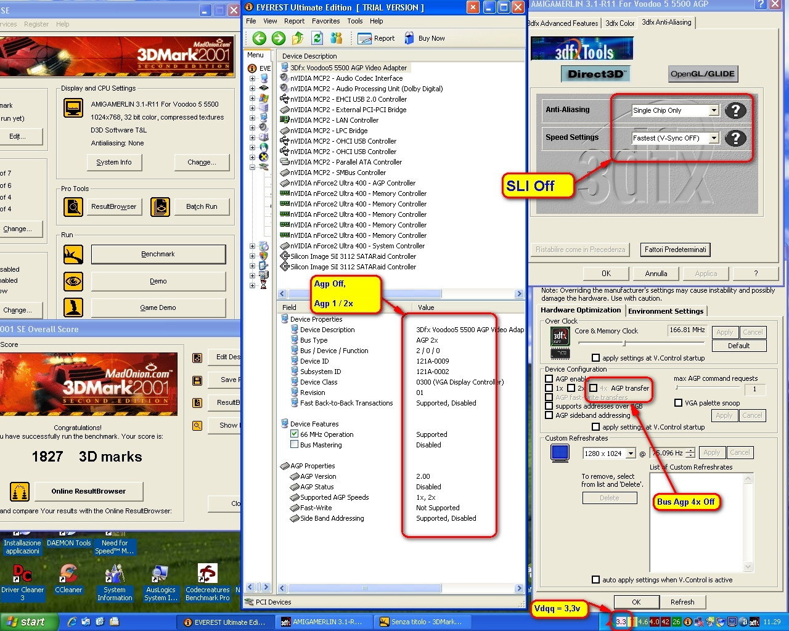Expand the Windows-logo tree node in EVEREST

pyautogui.click(x=252, y=98)
